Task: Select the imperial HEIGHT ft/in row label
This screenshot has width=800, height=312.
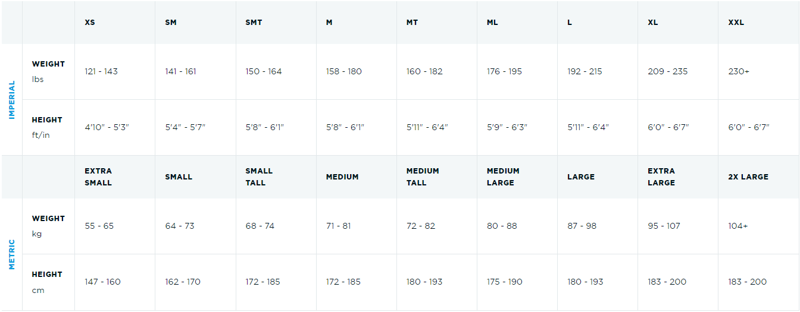Action: 47,127
